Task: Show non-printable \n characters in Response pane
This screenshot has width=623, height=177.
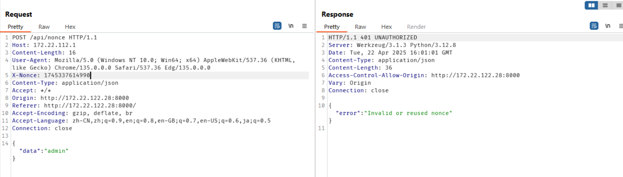Action: tap(608, 26)
